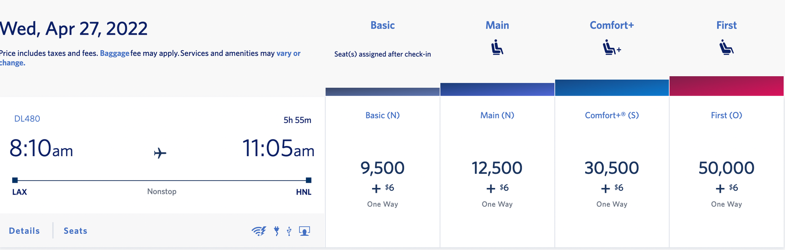This screenshot has width=785, height=250.
Task: Expand the flight Details section
Action: 24,230
